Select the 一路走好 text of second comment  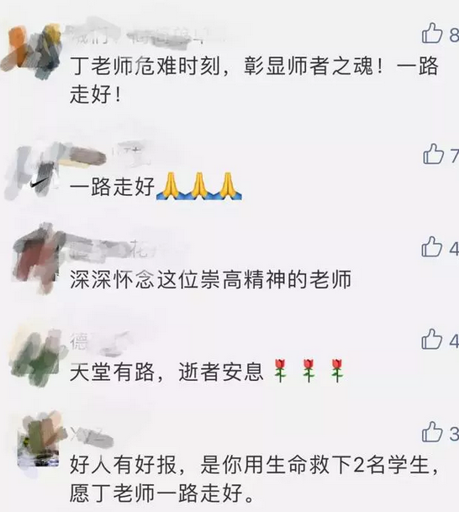point(112,187)
